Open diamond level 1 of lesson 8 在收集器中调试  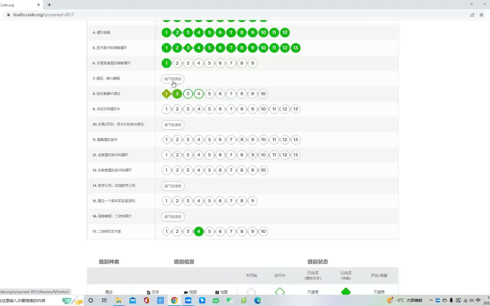point(166,94)
